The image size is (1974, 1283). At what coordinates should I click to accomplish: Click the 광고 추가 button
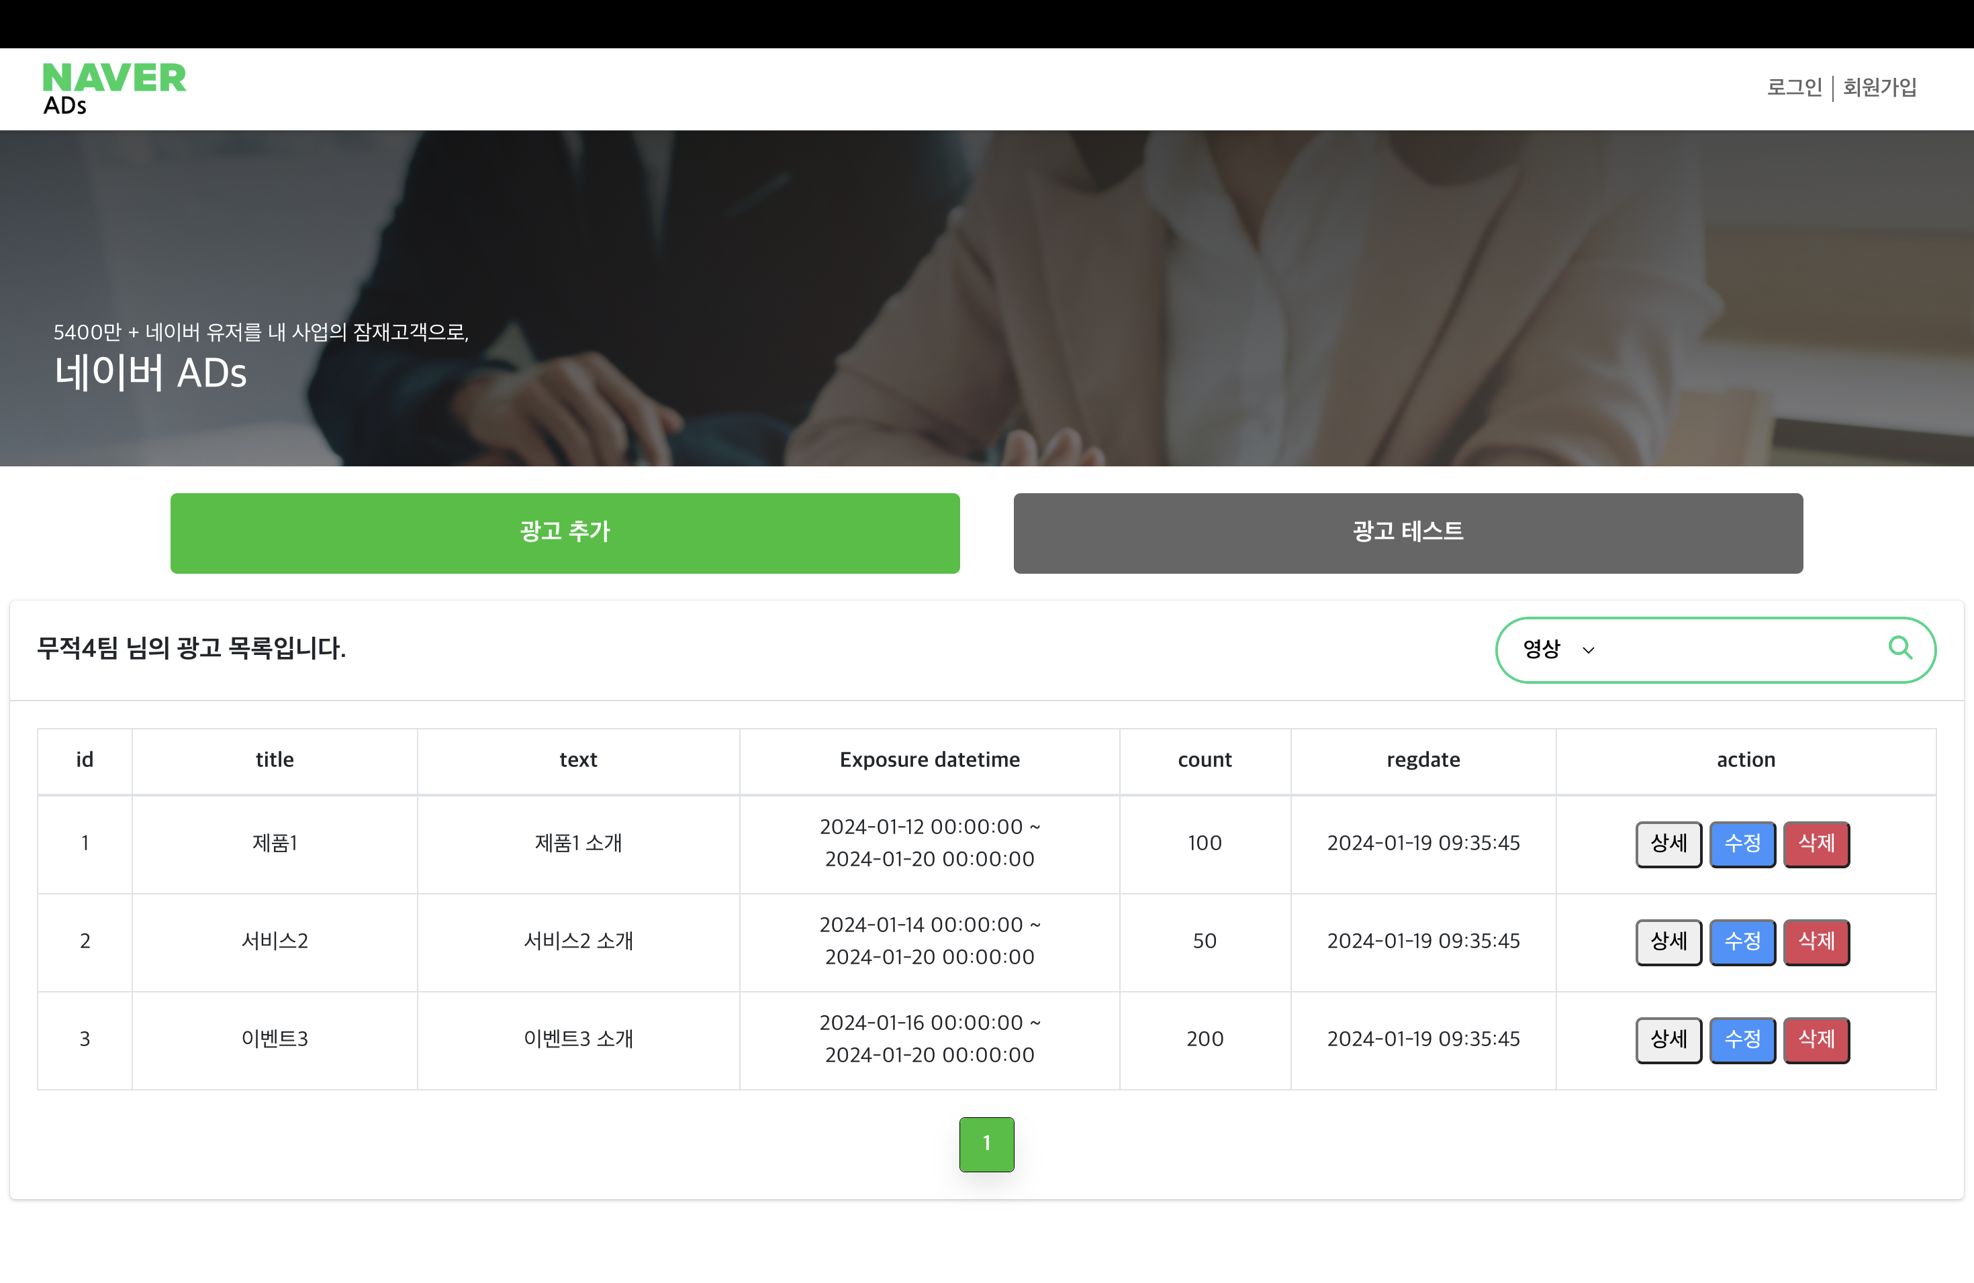coord(565,533)
